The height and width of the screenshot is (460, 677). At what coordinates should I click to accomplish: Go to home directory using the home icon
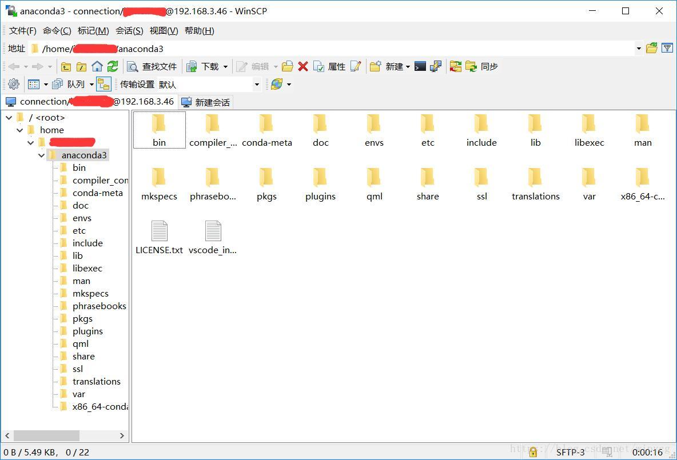[97, 66]
